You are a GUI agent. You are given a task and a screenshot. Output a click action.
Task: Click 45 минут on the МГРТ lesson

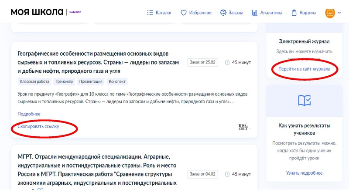tap(242, 174)
